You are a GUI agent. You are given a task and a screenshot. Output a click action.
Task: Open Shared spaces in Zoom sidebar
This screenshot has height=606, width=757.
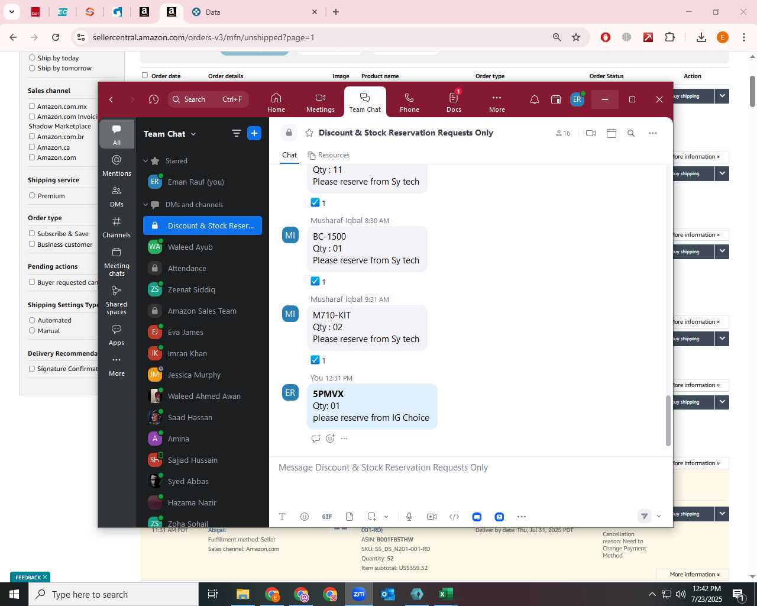(x=117, y=300)
